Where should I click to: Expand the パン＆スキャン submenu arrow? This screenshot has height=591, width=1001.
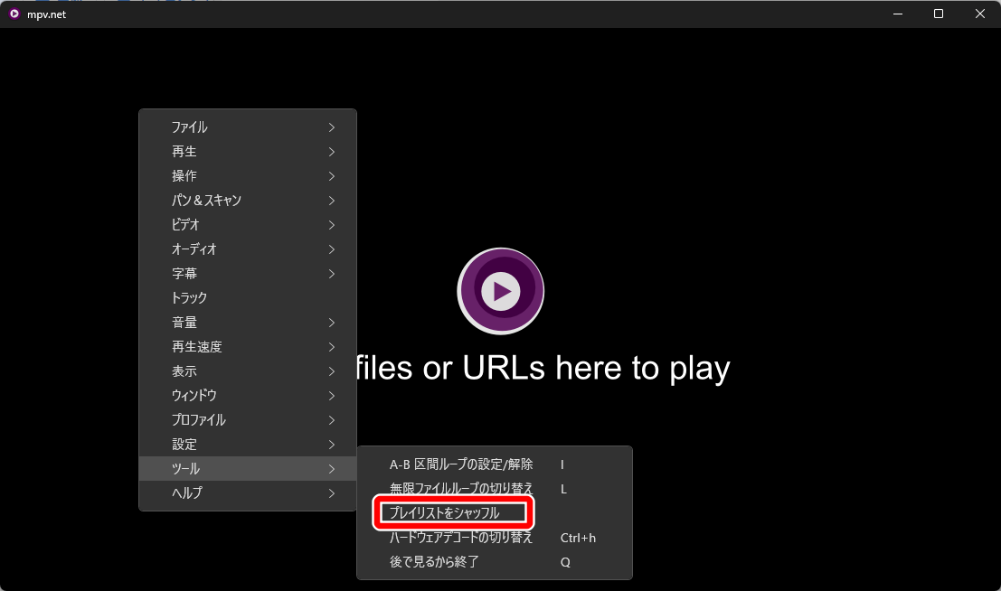[331, 201]
